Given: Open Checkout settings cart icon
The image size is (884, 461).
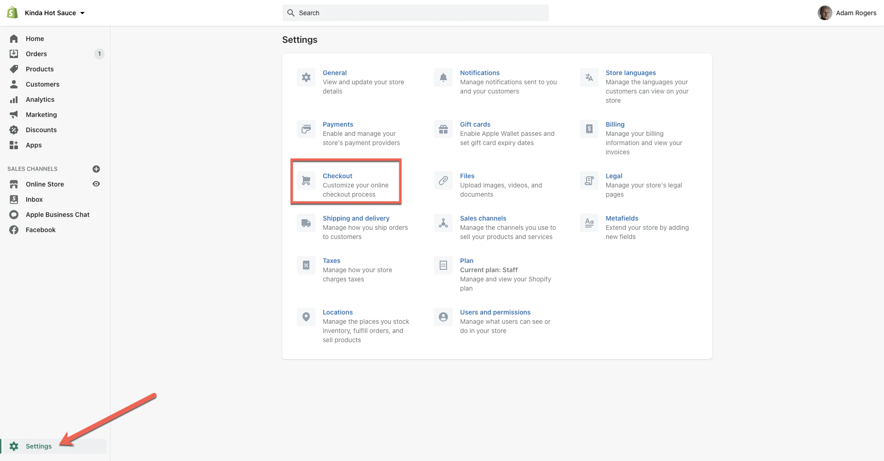Looking at the screenshot, I should (x=306, y=181).
